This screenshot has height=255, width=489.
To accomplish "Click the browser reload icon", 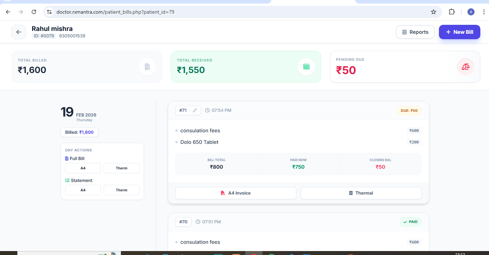I will point(34,12).
